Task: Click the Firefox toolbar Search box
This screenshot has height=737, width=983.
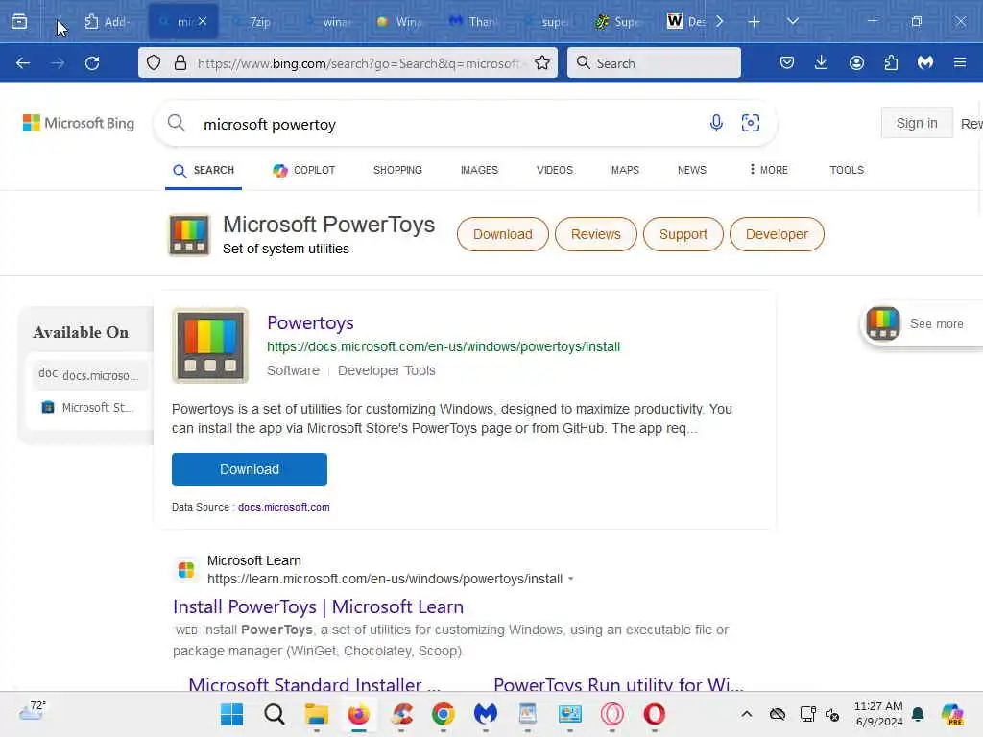Action: [x=654, y=62]
